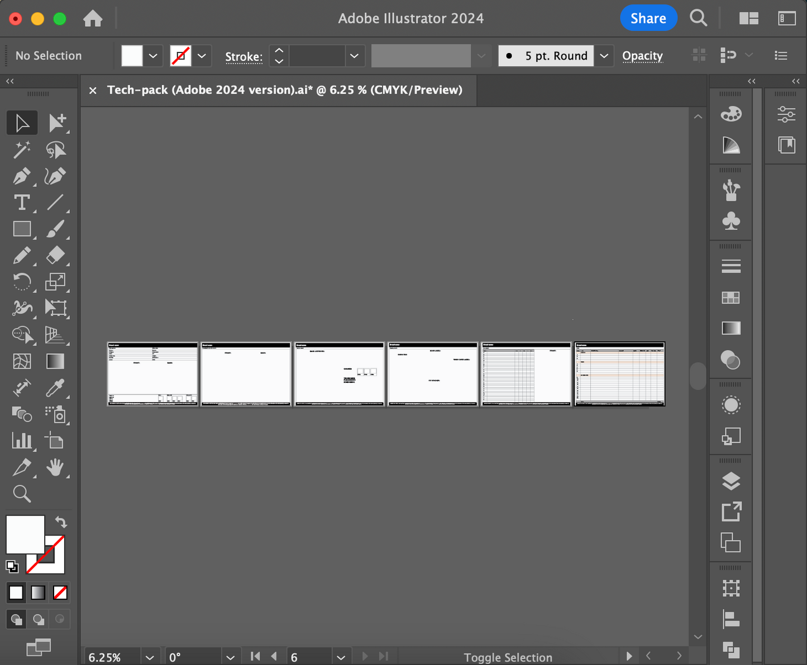Screen dimensions: 807x665
Task: Select the Magic Wand tool
Action: [x=21, y=150]
